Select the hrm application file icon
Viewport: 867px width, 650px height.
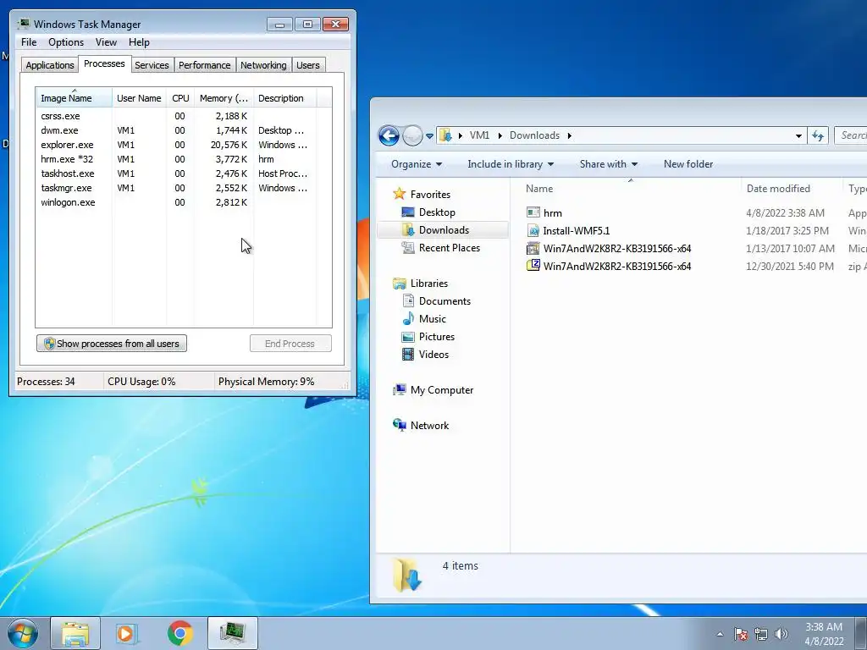[533, 212]
